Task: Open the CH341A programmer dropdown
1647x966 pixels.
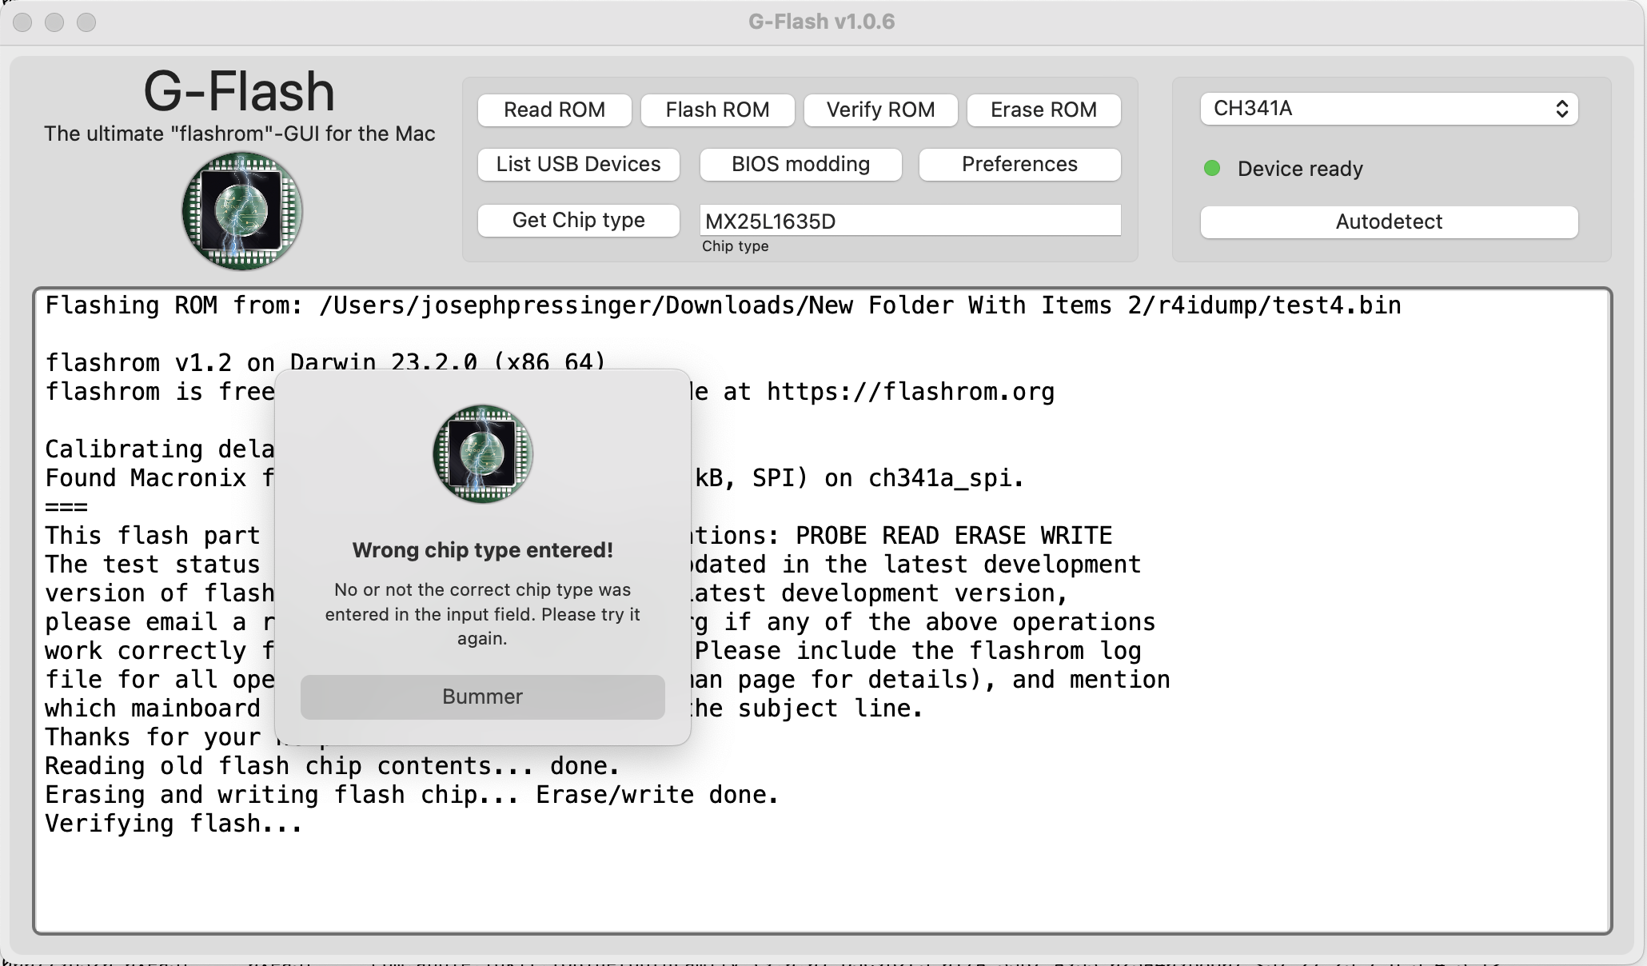Action: coord(1389,109)
